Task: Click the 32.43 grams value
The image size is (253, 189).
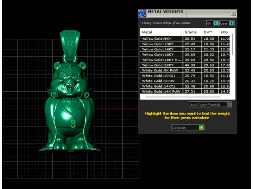Action: click(190, 70)
